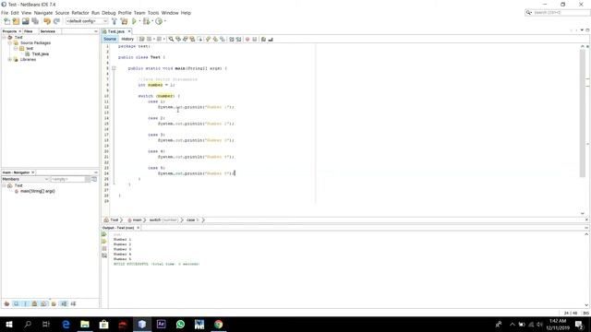Screen dimensions: 591x332
Task: Click the Profile Project toolbar icon
Action: tap(159, 21)
